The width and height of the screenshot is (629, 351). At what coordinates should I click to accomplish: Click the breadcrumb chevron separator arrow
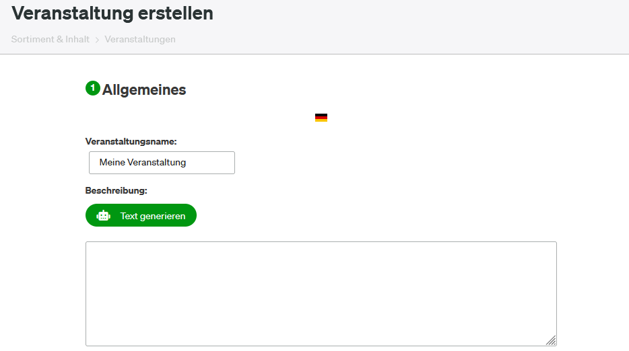coord(97,40)
